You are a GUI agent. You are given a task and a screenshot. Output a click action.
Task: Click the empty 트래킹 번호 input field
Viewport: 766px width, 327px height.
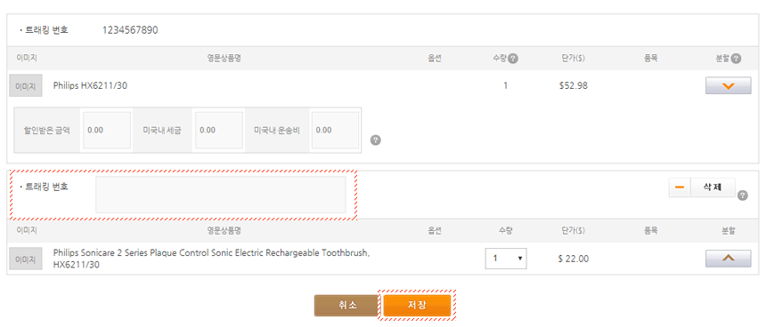(220, 195)
